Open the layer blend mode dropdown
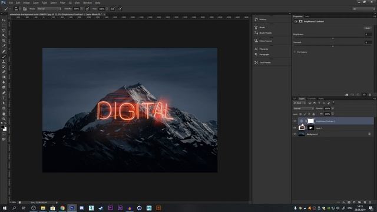The height and width of the screenshot is (212, 377). tap(303, 108)
